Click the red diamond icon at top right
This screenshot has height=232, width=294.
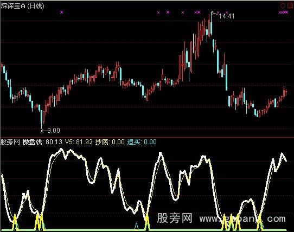tap(283, 6)
